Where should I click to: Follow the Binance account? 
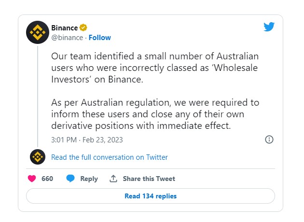click(99, 38)
